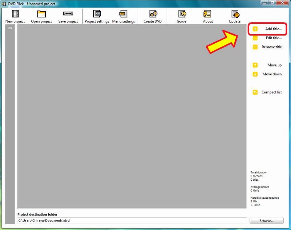291x230 pixels.
Task: Click the 0% disc capacity bar
Action: (10, 115)
